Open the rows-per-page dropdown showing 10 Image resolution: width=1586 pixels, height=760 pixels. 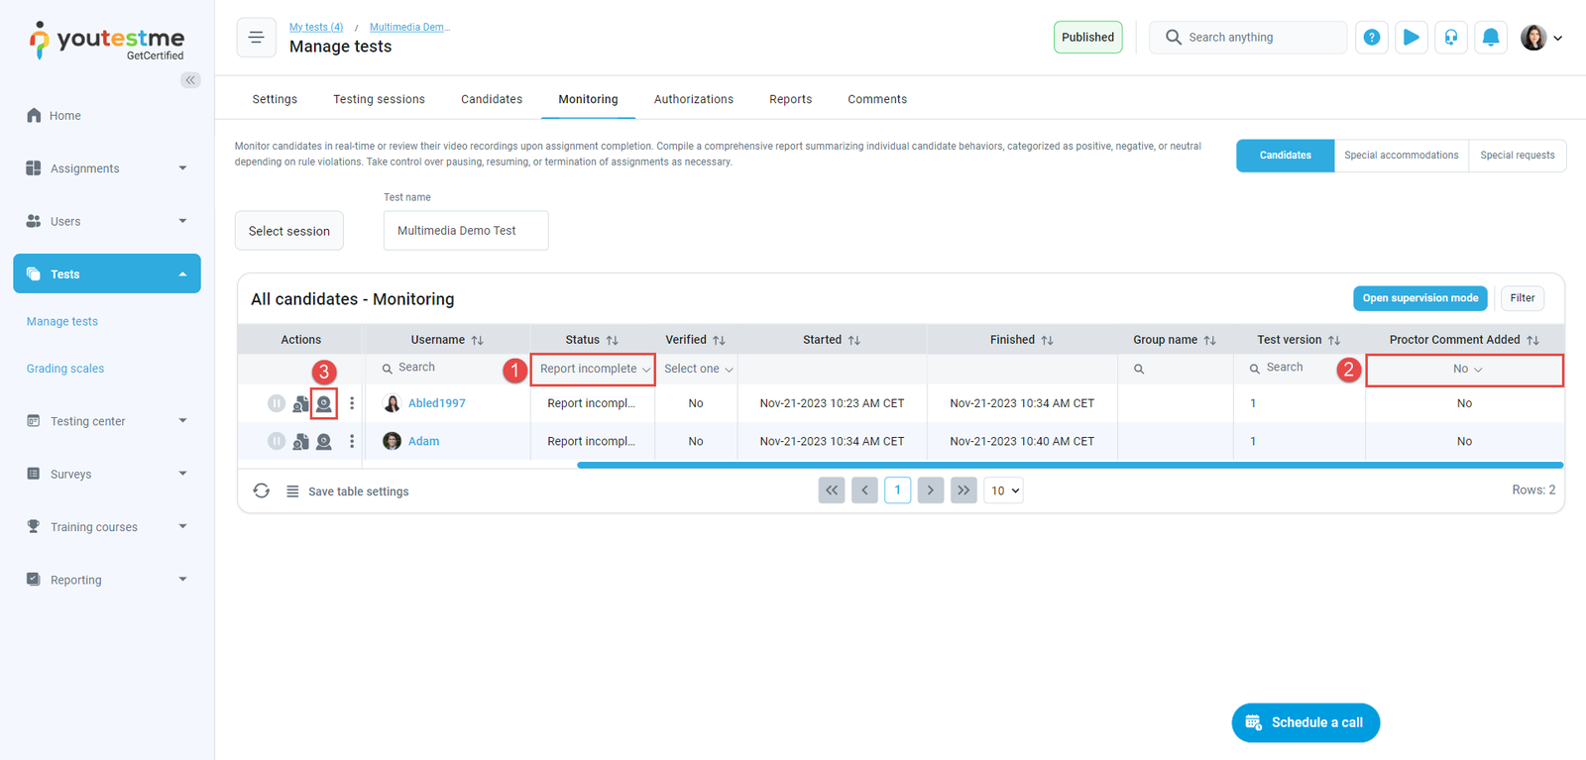(x=1003, y=490)
